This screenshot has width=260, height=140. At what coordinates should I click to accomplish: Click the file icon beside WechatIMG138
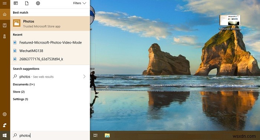pyautogui.click(x=15, y=51)
